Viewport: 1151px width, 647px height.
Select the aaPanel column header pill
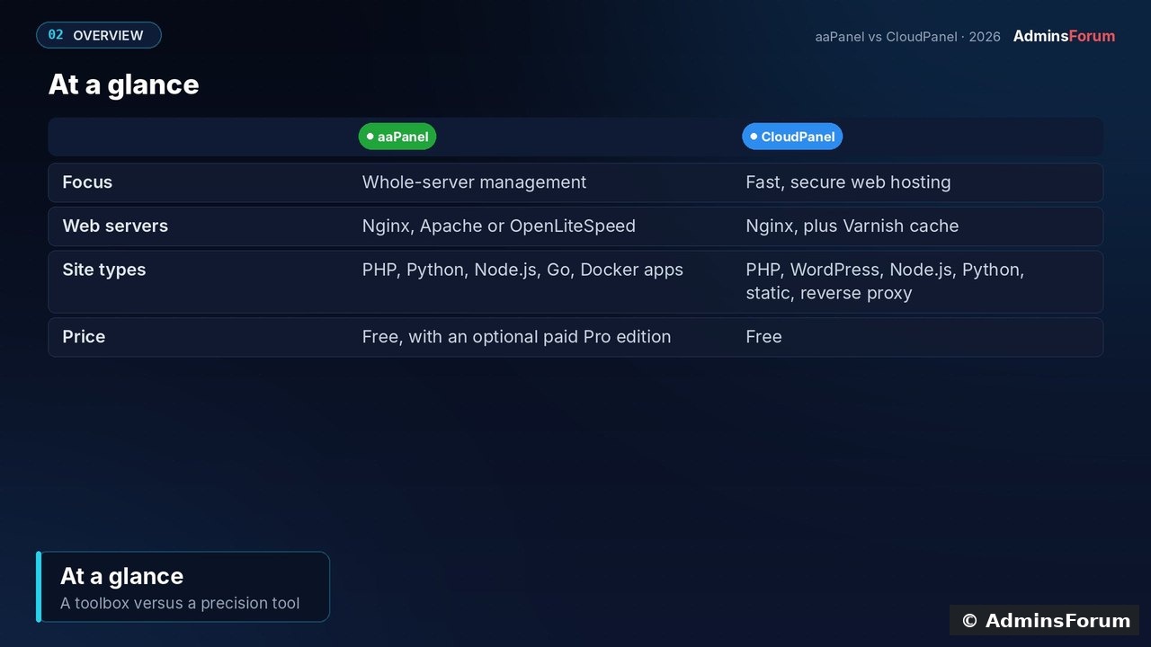tap(397, 137)
